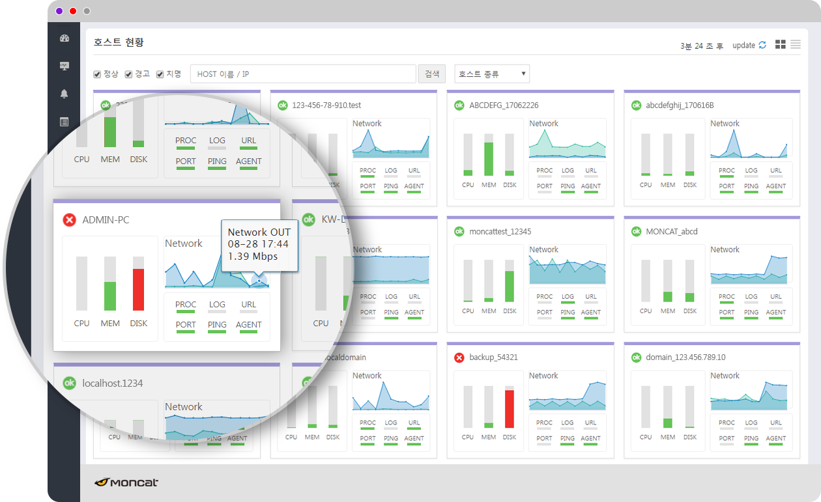Click PING indicator of abcdefghij_170616B
This screenshot has width=821, height=502.
click(x=751, y=188)
